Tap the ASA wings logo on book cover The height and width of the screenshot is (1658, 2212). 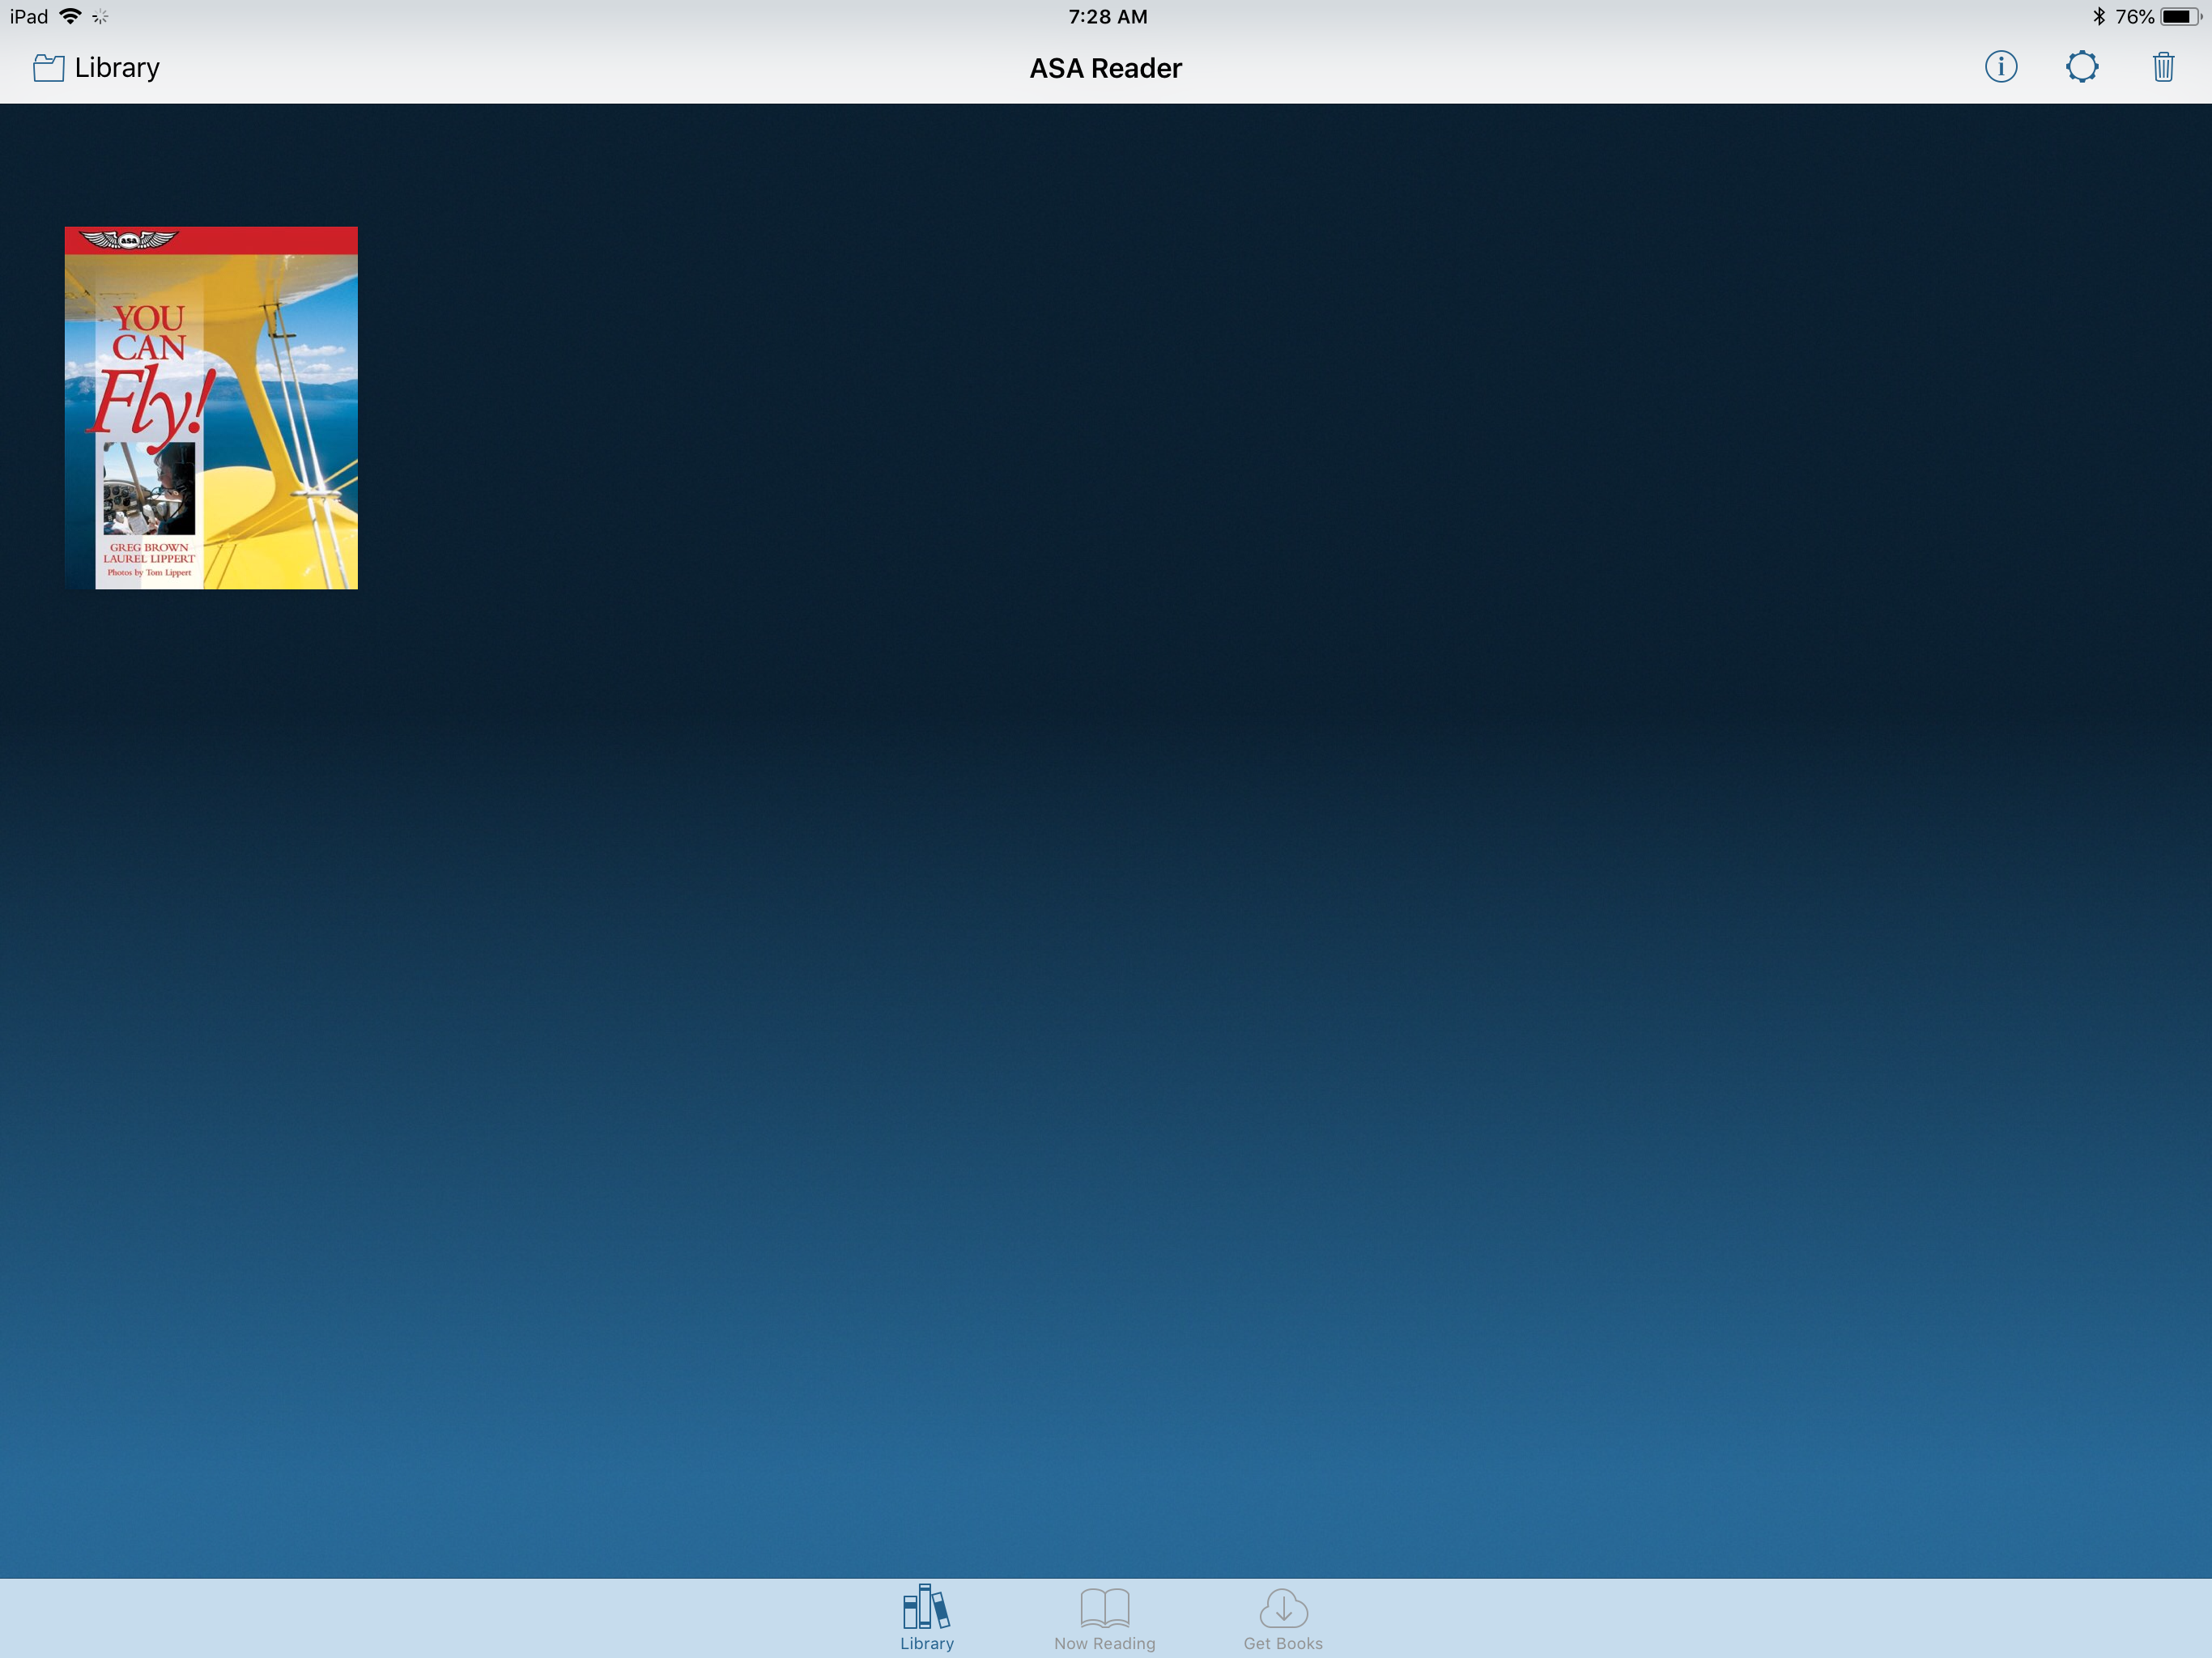tap(128, 240)
